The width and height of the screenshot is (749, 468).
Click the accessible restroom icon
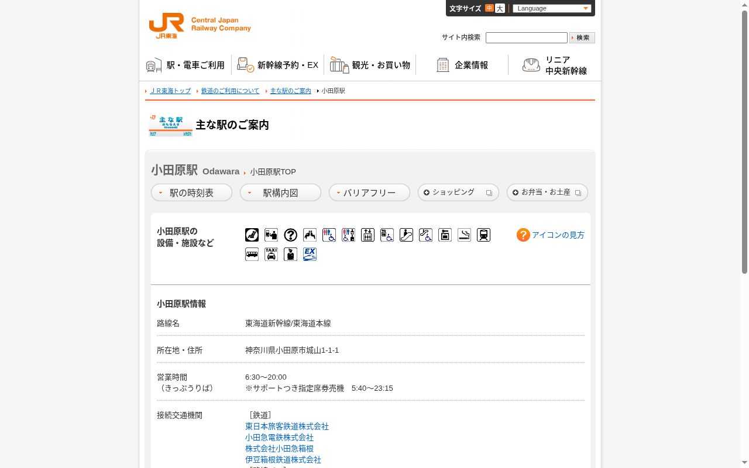pyautogui.click(x=329, y=235)
